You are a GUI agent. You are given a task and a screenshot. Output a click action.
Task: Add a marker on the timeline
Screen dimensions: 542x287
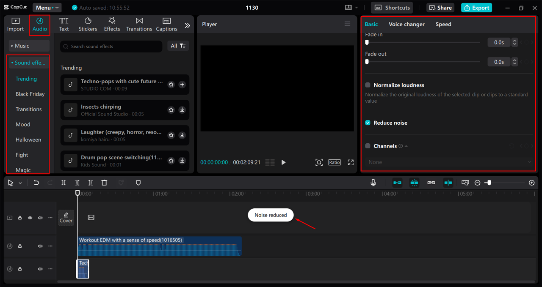[138, 183]
